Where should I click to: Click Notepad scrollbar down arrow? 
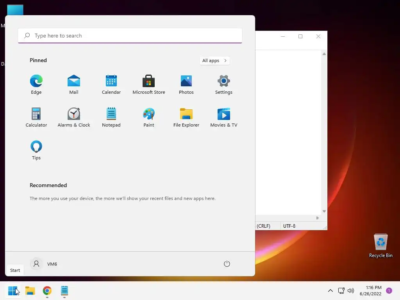click(324, 211)
